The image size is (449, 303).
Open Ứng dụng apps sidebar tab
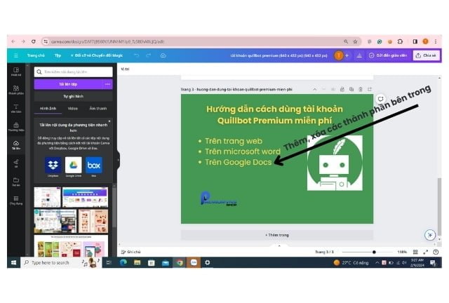pyautogui.click(x=16, y=200)
